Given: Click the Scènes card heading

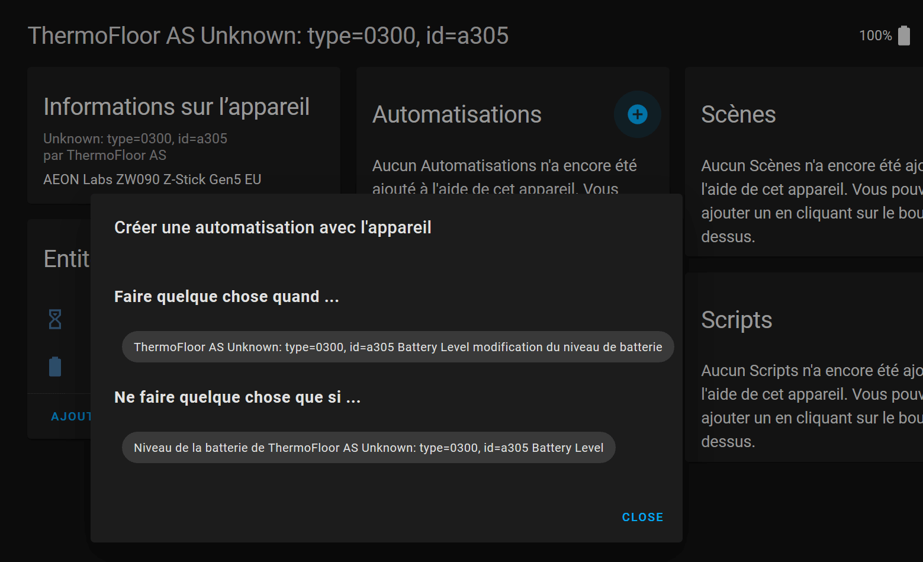Looking at the screenshot, I should coord(738,114).
